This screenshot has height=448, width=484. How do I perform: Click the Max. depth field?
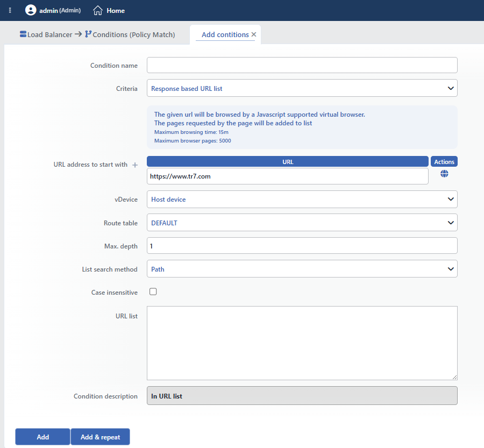[302, 246]
